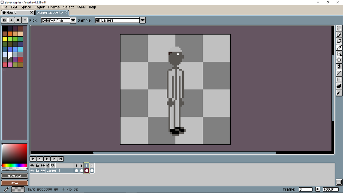The width and height of the screenshot is (343, 193).
Task: Click the Sample dropdown arrow button
Action: point(143,20)
